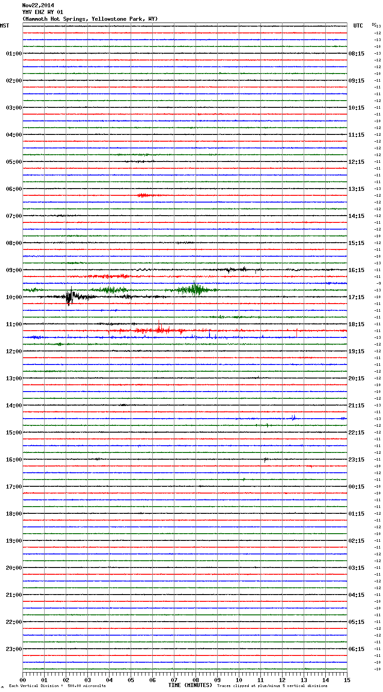The width and height of the screenshot is (383, 692).
Task: Select the MST timezone label
Action: point(5,26)
